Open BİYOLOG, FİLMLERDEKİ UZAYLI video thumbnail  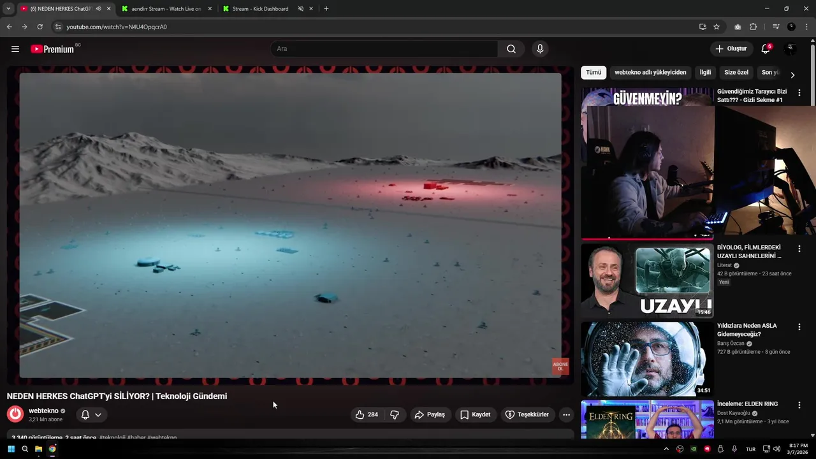click(647, 280)
